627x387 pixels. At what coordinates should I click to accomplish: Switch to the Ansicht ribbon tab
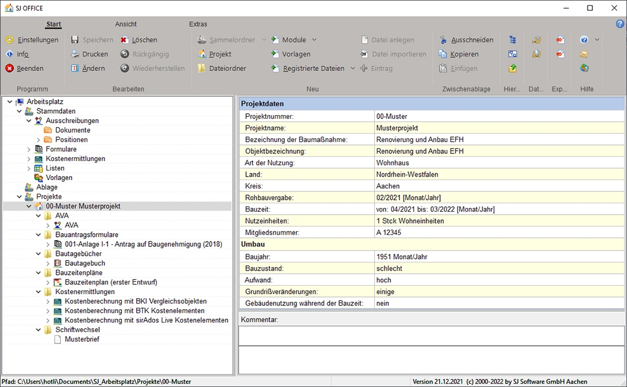pos(126,24)
